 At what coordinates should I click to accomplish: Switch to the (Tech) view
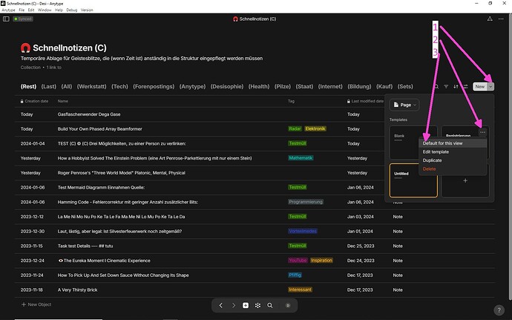119,87
